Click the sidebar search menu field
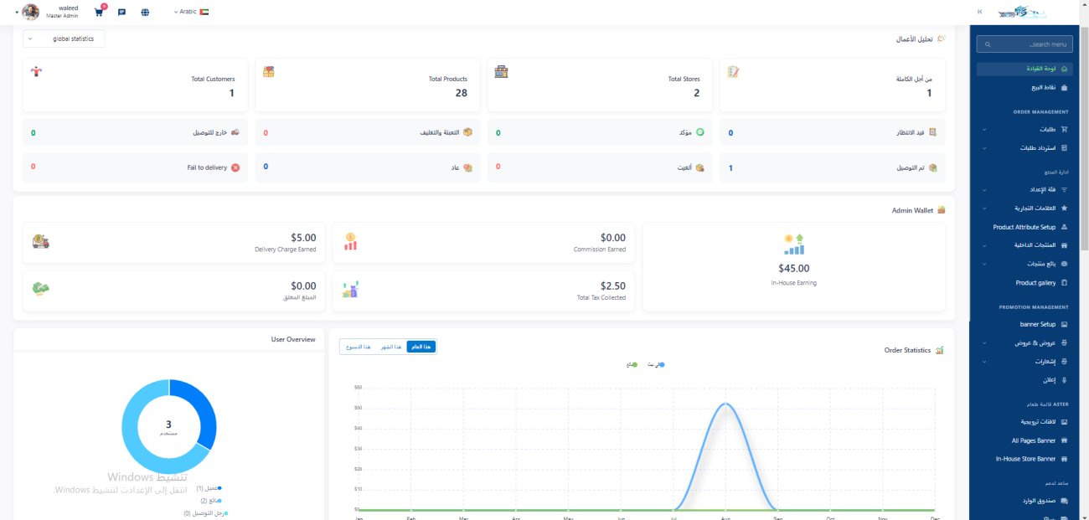 1024,44
